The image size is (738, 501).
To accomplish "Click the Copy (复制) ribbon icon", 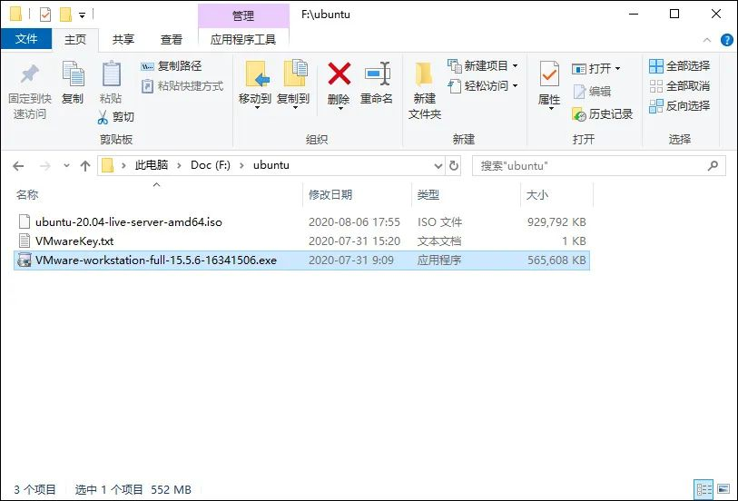I will (x=73, y=74).
